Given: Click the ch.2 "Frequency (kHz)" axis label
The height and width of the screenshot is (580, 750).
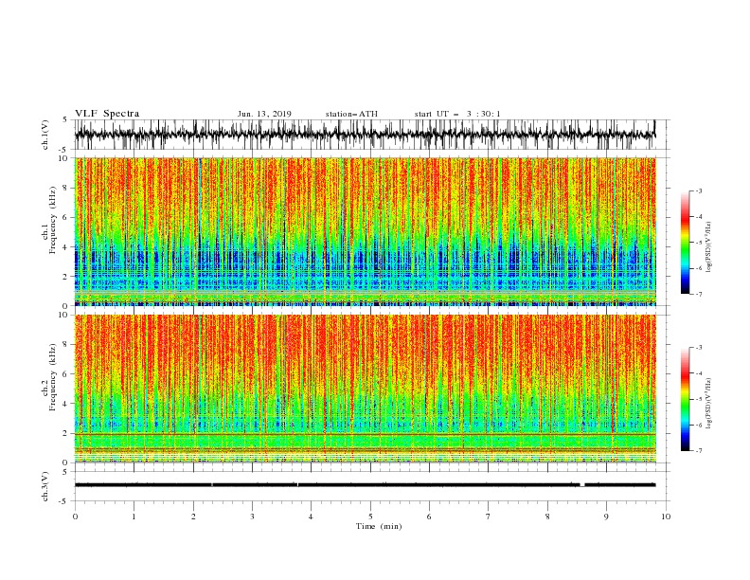Looking at the screenshot, I should click(x=52, y=377).
